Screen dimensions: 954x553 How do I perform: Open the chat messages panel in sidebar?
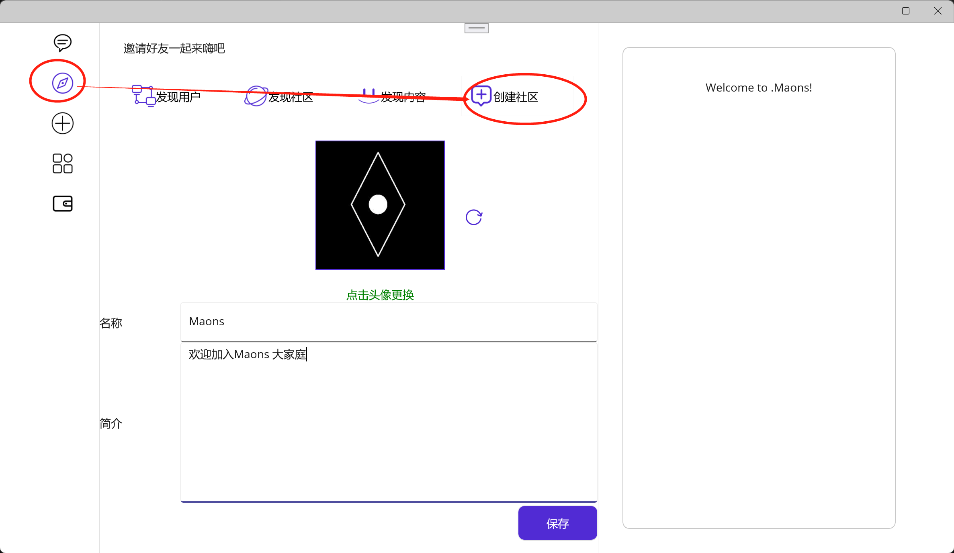pos(62,43)
